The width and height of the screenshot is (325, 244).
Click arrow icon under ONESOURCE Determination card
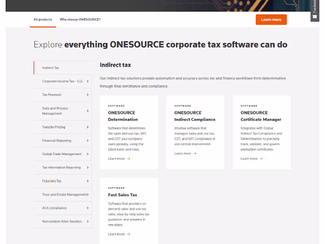coord(128,159)
